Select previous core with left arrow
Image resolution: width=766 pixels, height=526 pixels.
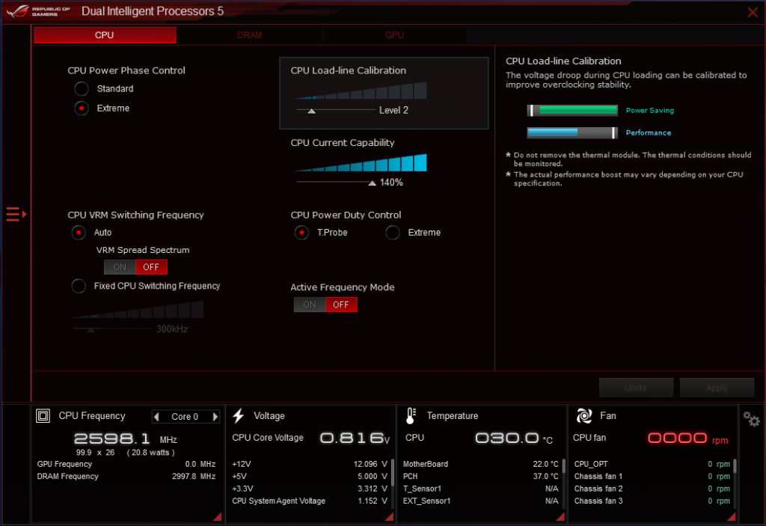pos(156,417)
